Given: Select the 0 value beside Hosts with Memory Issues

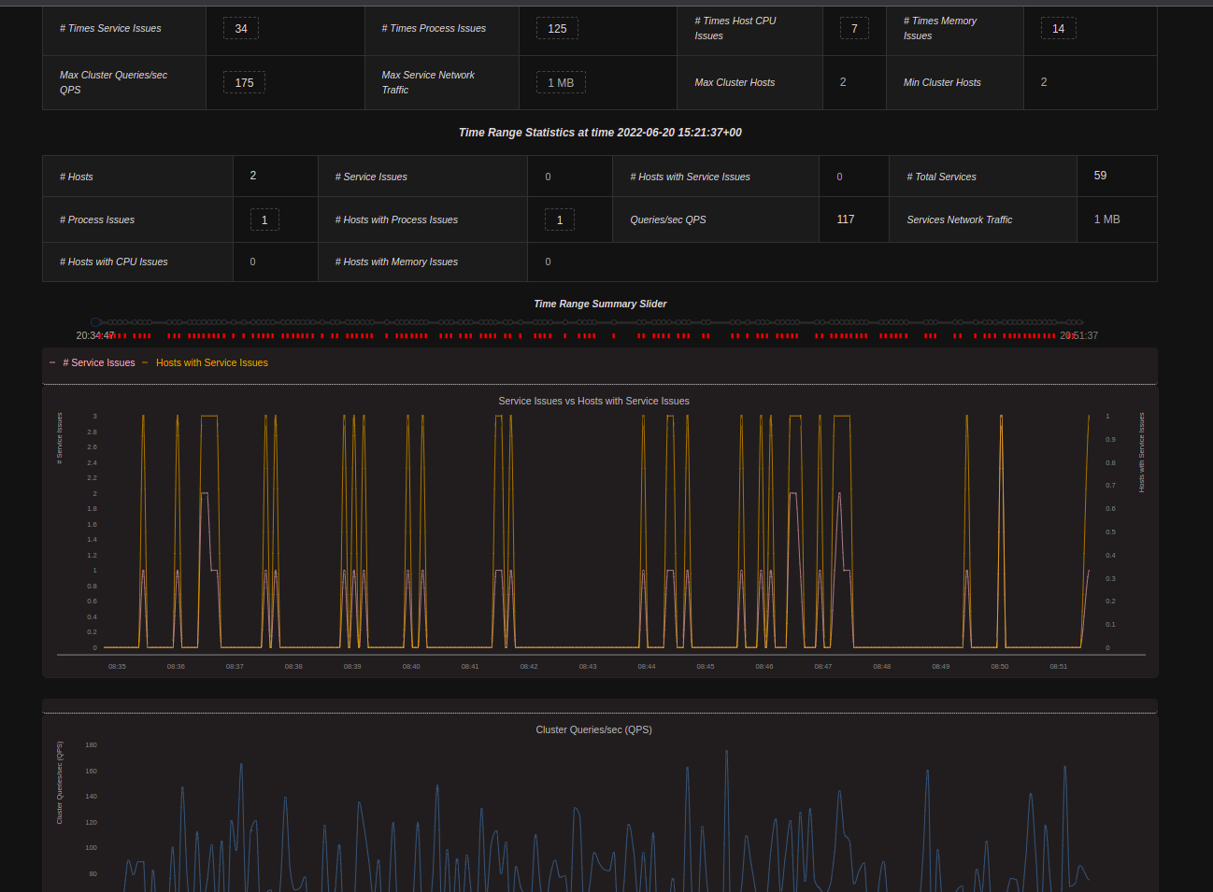Looking at the screenshot, I should 548,262.
